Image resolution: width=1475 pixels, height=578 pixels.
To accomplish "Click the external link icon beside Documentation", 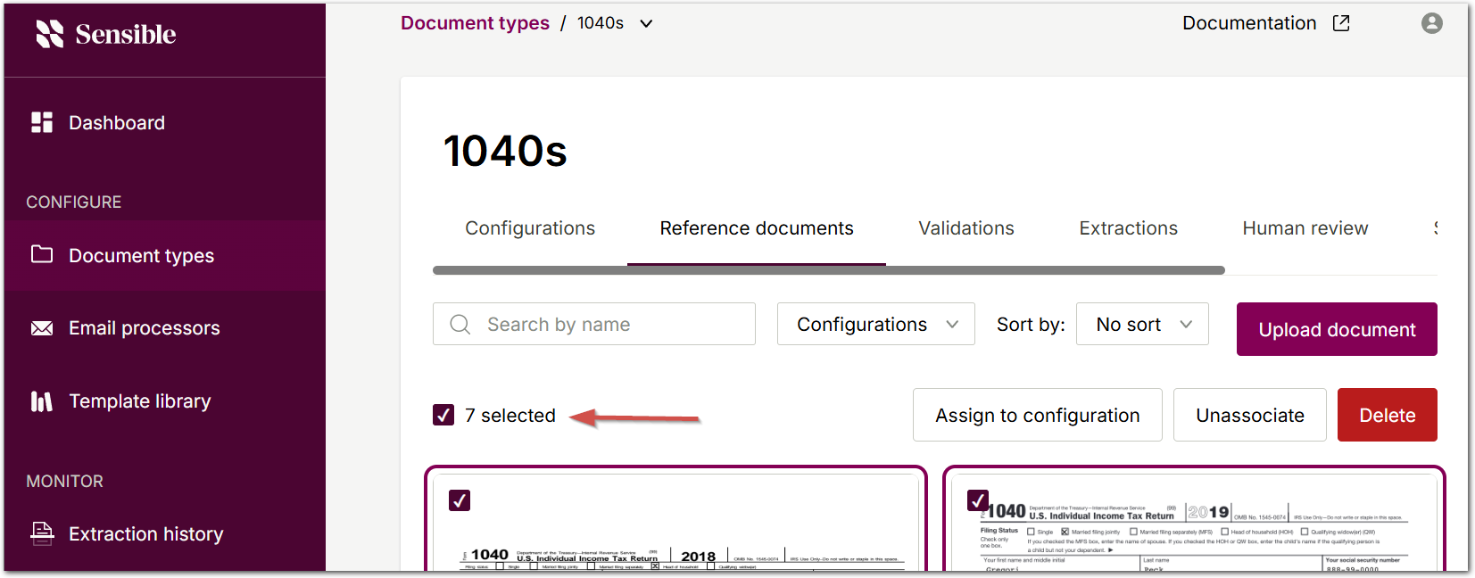I will (x=1340, y=23).
